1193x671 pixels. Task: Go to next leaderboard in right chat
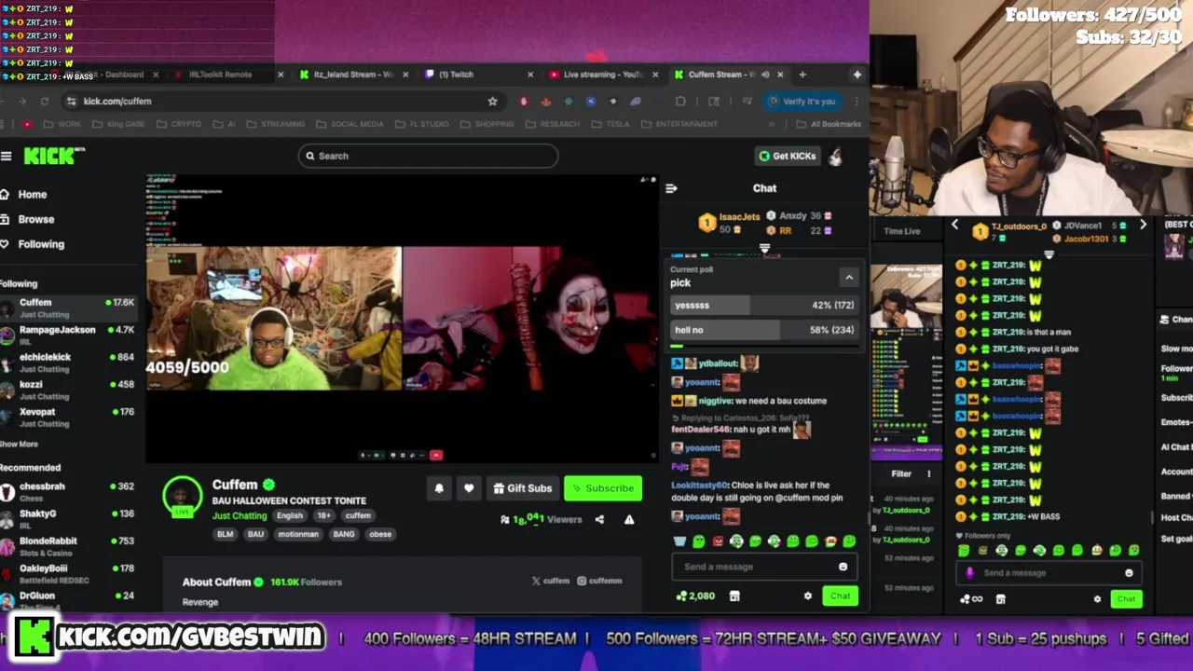pyautogui.click(x=1143, y=226)
